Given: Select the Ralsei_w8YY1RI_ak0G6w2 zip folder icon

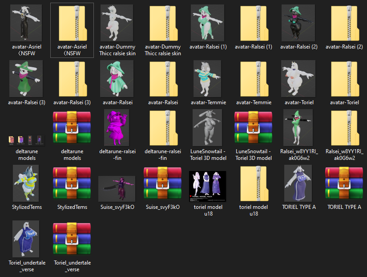Looking at the screenshot, I should [x=345, y=128].
